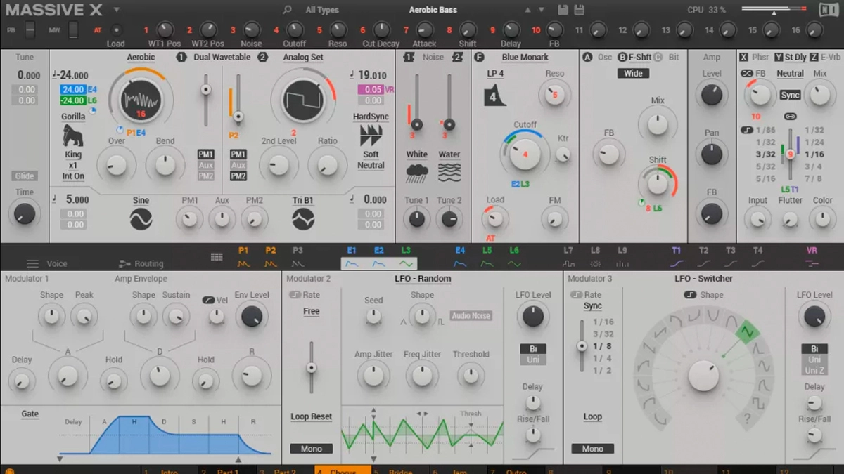Click the Audio Noise button
Image resolution: width=844 pixels, height=474 pixels.
(471, 316)
